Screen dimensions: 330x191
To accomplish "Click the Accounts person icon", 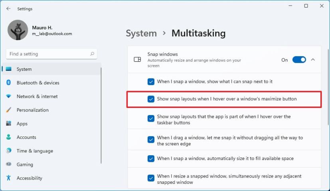I will point(8,137).
